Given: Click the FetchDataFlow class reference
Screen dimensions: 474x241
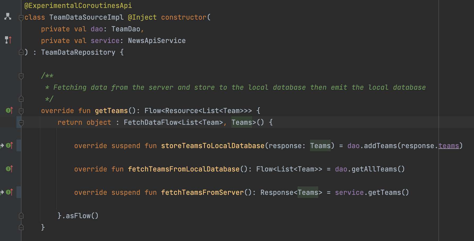Looking at the screenshot, I should click(150, 122).
